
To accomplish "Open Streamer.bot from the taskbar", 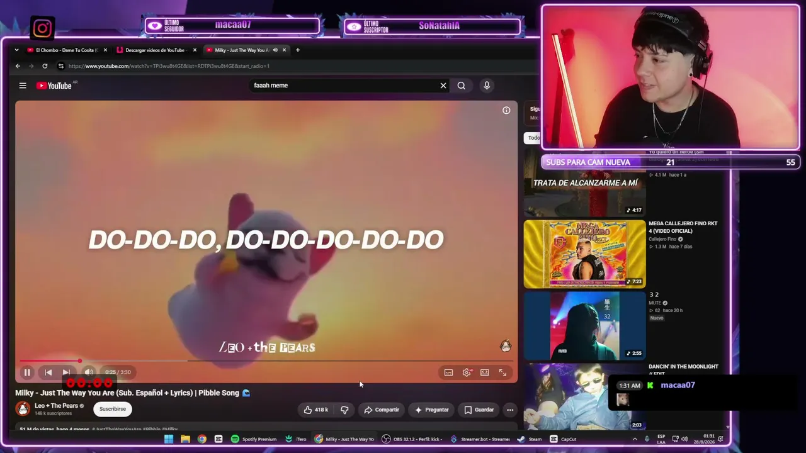I will pyautogui.click(x=480, y=439).
